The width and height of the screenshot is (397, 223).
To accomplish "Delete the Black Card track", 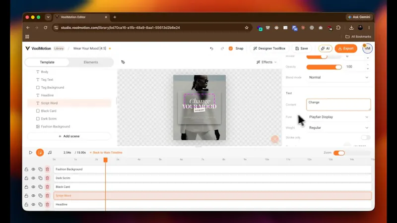I will (47, 187).
